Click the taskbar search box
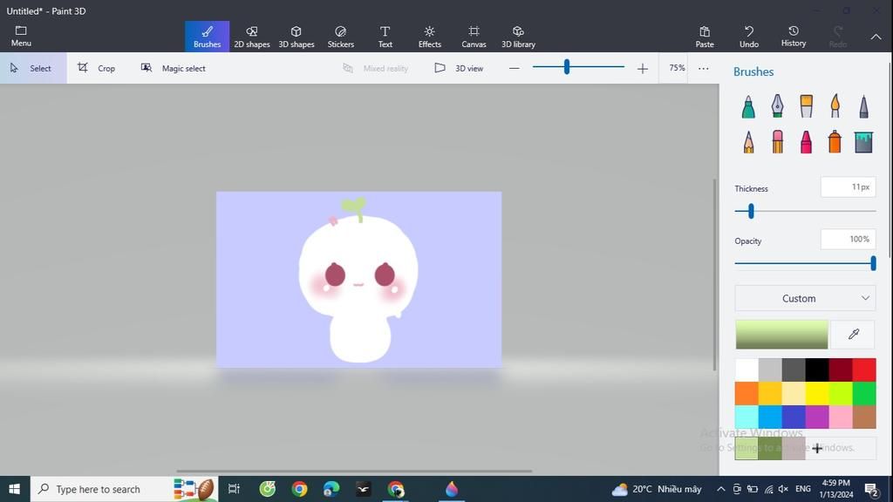The width and height of the screenshot is (893, 502). 124,489
